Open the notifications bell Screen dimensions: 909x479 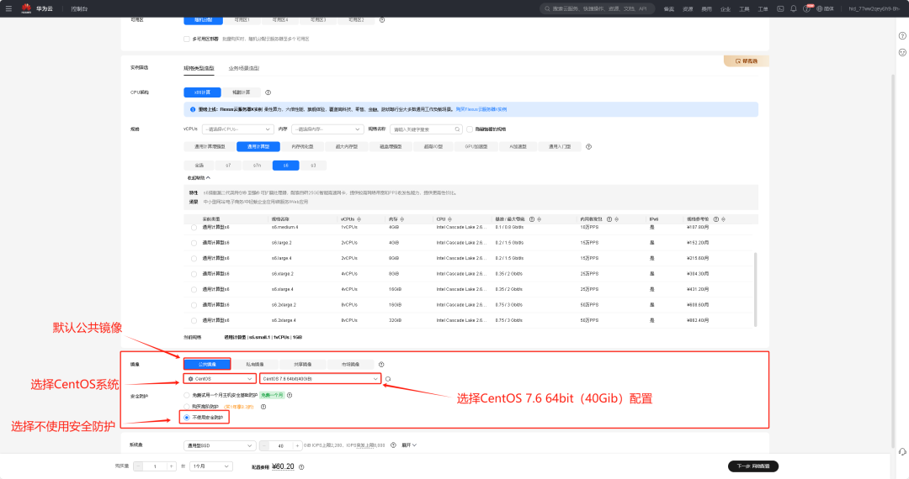[x=794, y=8]
